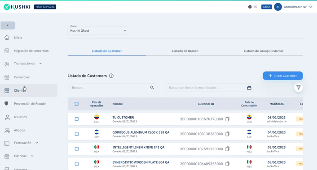This screenshot has width=317, height=170.
Task: Click the info icon beside Listado de Customers
Action: [111, 76]
